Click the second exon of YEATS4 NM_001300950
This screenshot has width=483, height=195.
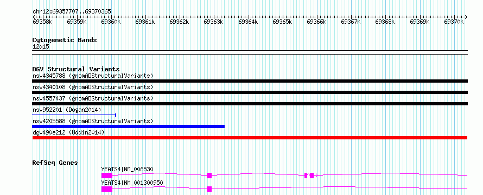[209, 189]
